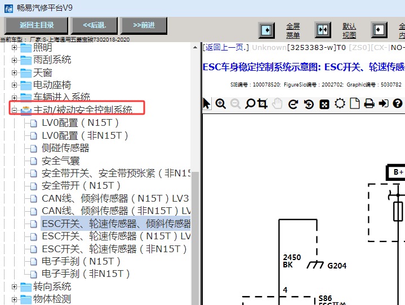Screen dimensions: 405x305
Task: Click the 返回上一页 link
Action: coord(225,47)
